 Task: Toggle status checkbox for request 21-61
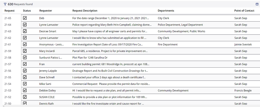coord(25,44)
